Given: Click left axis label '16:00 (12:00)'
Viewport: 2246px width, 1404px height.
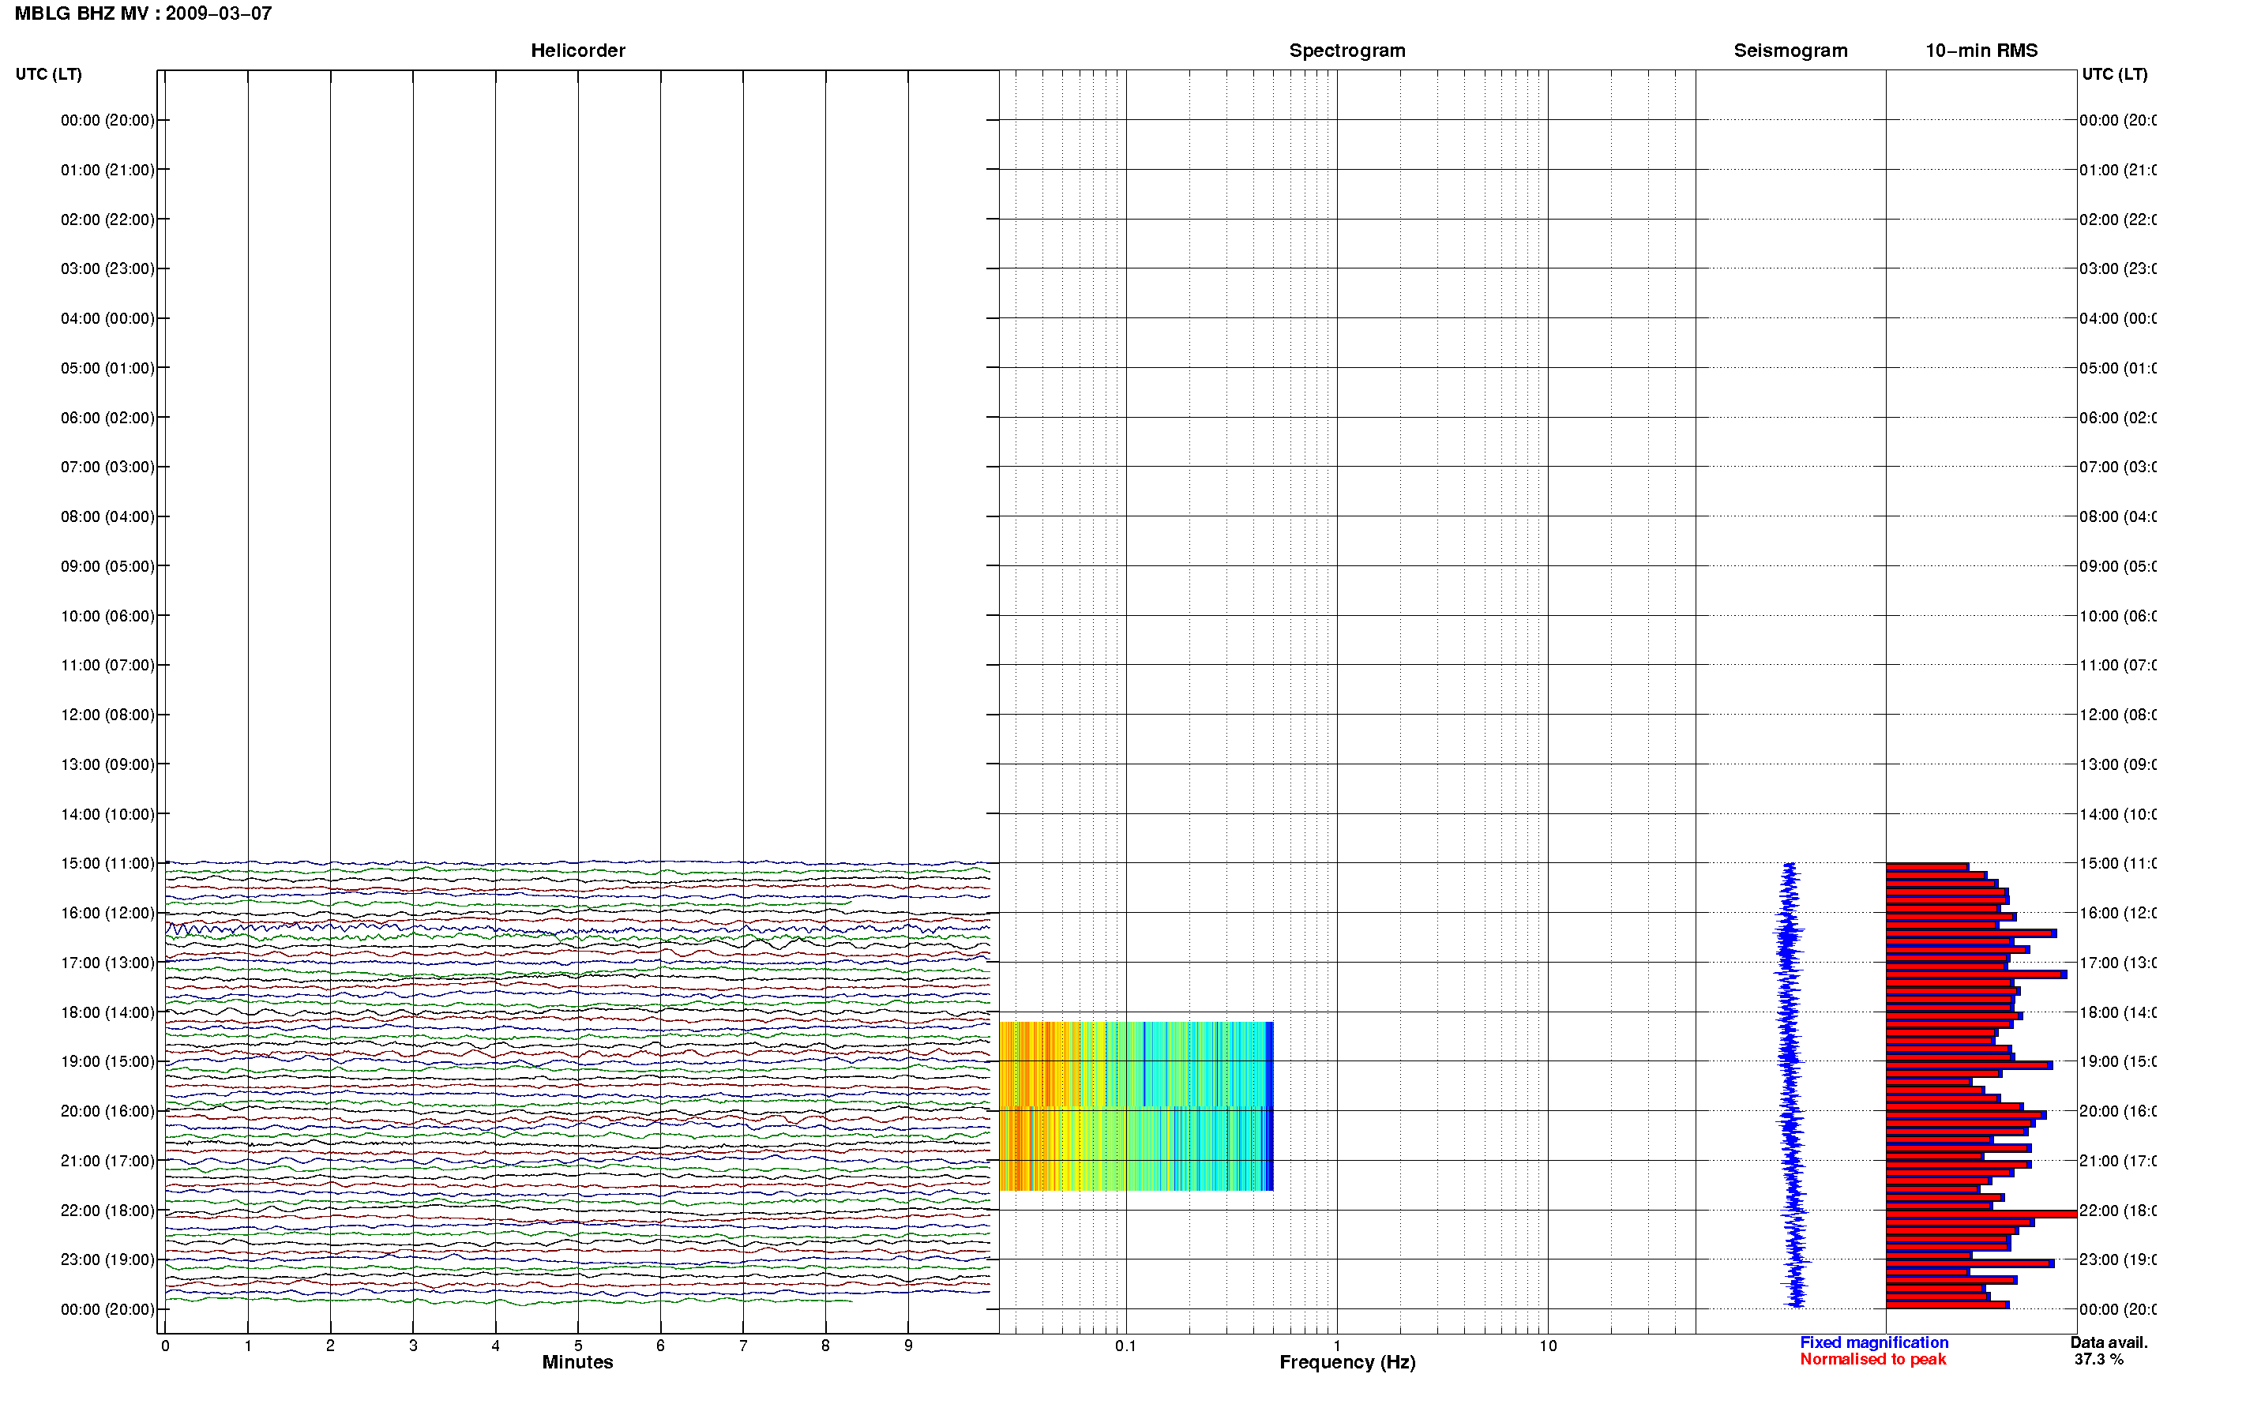Looking at the screenshot, I should (x=107, y=913).
